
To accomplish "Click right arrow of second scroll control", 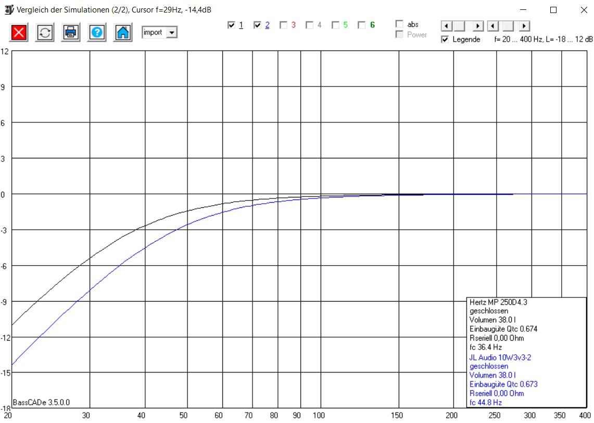I will (524, 26).
